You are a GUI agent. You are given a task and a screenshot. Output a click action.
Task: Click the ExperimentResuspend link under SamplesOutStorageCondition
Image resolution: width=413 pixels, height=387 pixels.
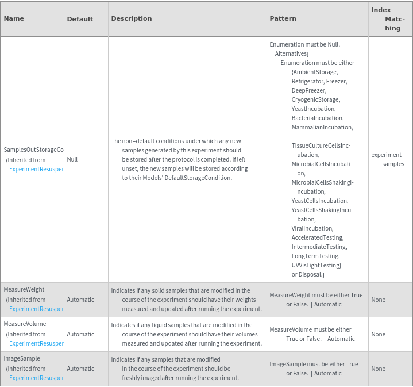tap(37, 169)
